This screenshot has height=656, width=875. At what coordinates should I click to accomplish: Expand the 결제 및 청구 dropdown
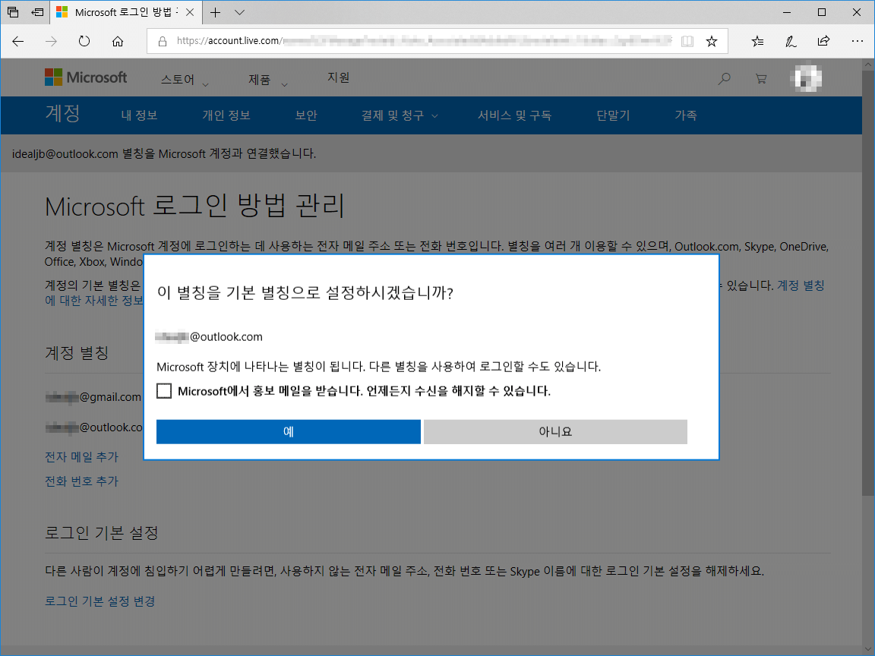[400, 115]
